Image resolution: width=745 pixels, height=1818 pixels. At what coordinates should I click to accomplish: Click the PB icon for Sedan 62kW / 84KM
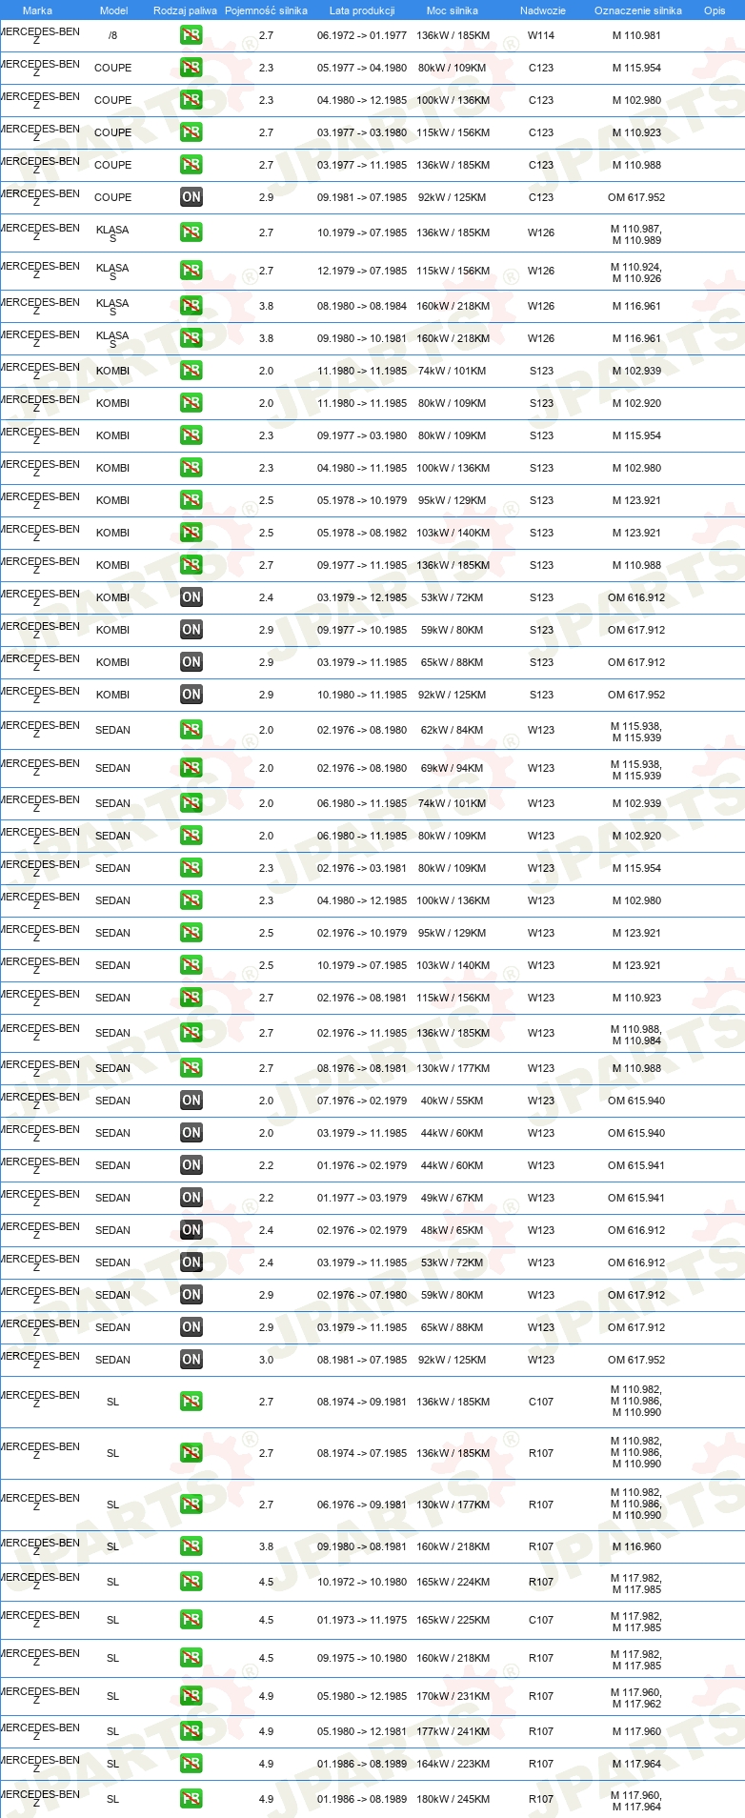(x=191, y=730)
